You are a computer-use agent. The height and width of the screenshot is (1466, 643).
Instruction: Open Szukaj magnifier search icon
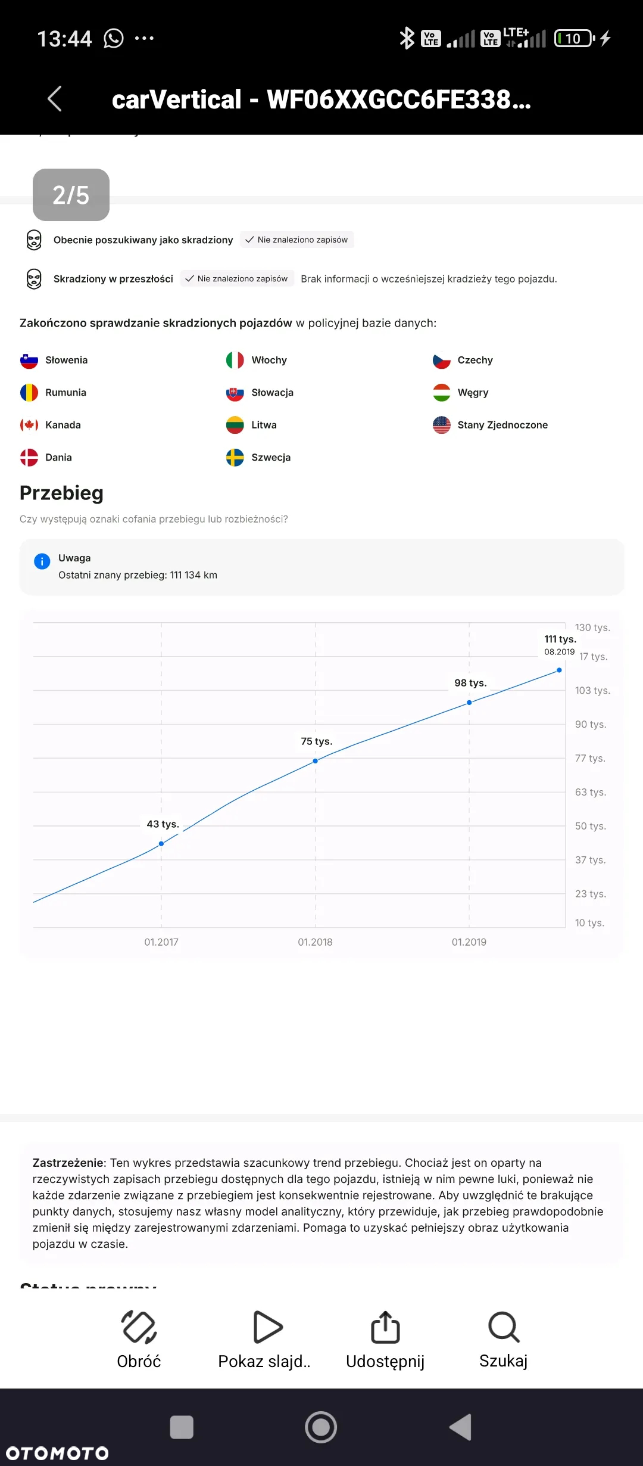[x=504, y=1327]
